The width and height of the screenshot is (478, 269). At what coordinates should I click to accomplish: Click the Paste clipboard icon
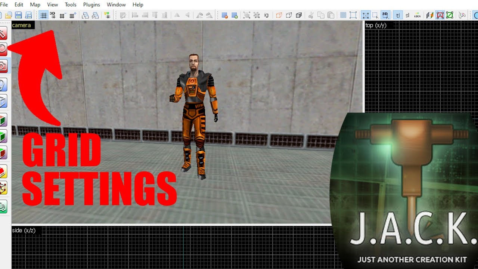tap(331, 15)
